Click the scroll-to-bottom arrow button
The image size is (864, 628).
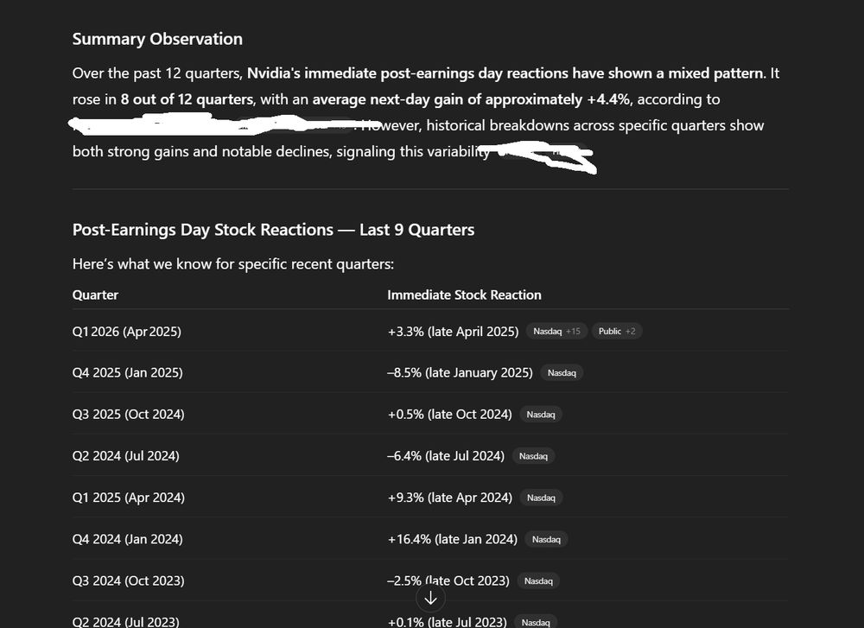[430, 599]
